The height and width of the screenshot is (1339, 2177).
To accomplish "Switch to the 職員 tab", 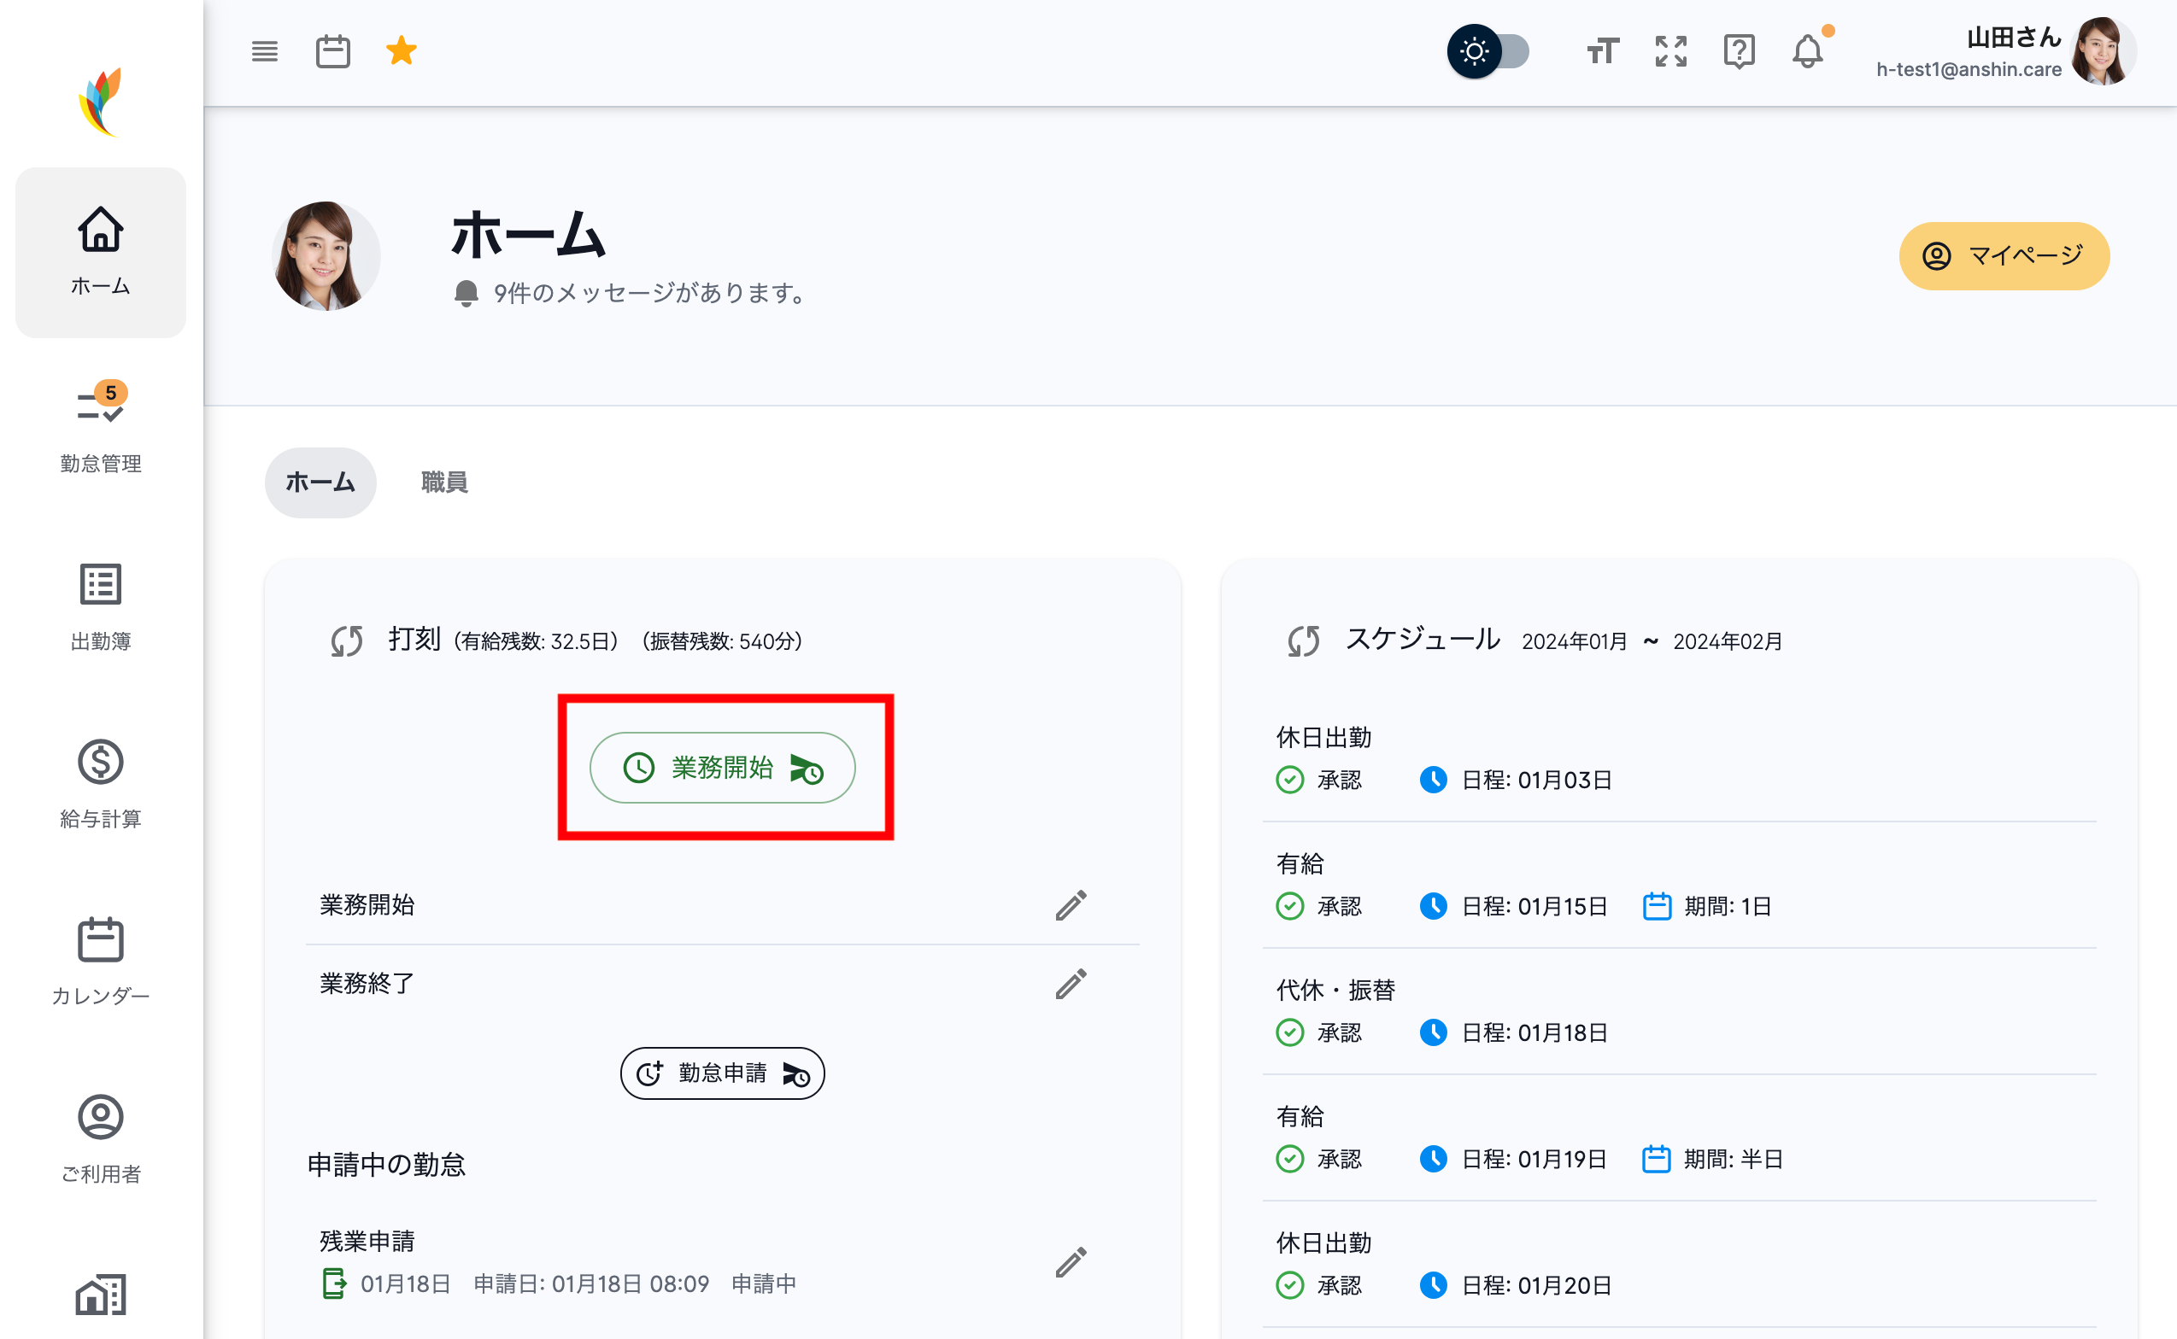I will pyautogui.click(x=444, y=482).
